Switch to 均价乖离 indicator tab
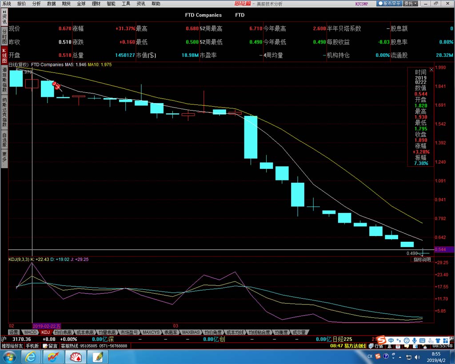 point(63,332)
